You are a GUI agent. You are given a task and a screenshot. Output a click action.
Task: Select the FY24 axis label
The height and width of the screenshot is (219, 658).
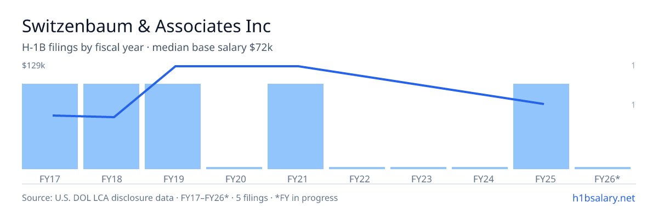480,178
